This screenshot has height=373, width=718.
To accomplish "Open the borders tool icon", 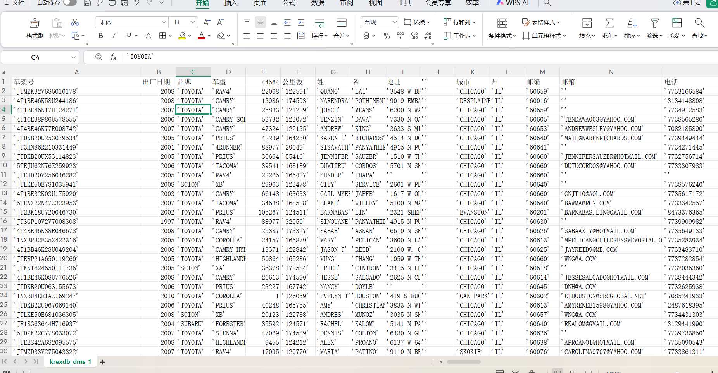I will tap(163, 36).
